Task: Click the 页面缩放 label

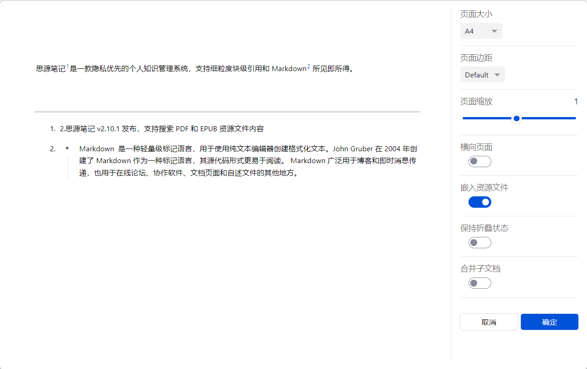Action: tap(476, 102)
